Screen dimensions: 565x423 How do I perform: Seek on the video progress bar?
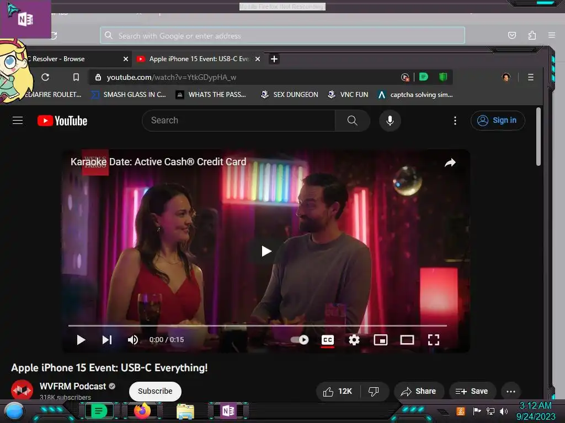pos(258,326)
